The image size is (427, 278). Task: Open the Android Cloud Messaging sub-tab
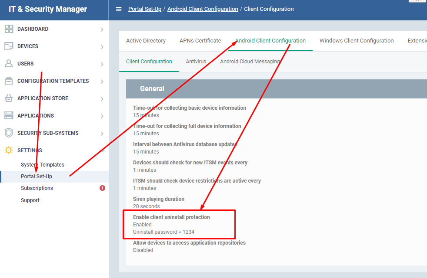click(250, 62)
